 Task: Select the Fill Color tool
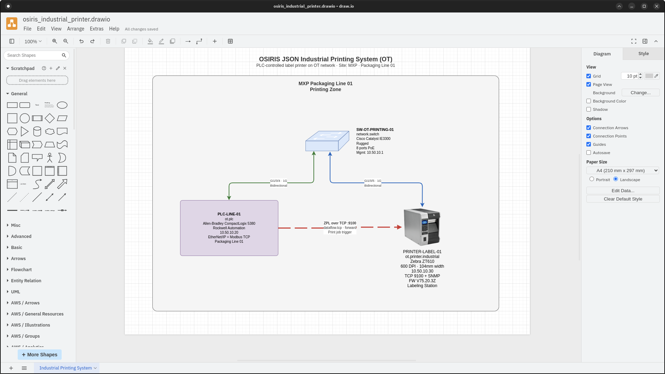pos(150,41)
